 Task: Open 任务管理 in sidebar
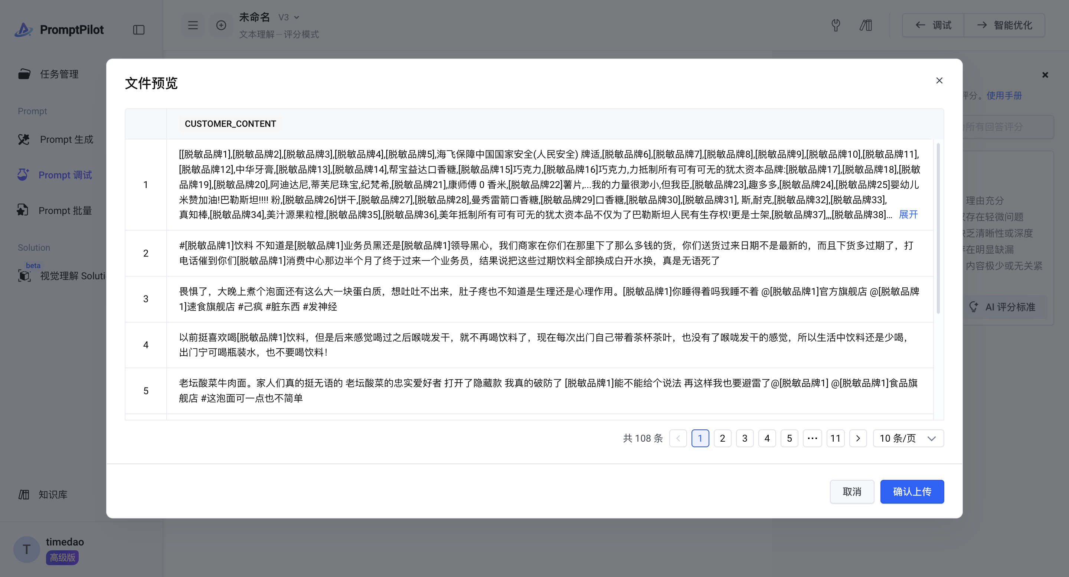point(59,74)
